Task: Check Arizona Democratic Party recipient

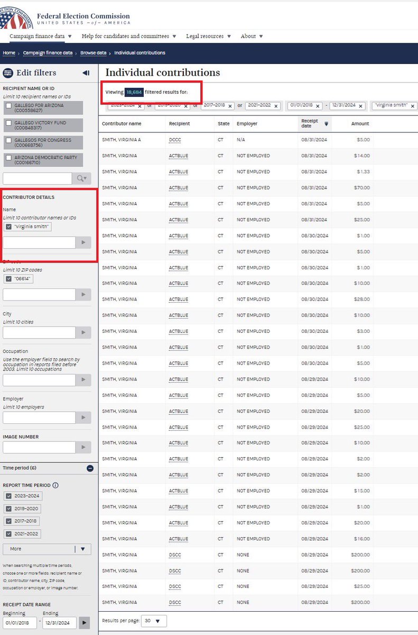Action: click(x=8, y=158)
